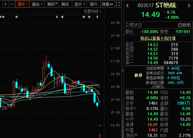Select the 画线 drawing tool

[65, 4]
